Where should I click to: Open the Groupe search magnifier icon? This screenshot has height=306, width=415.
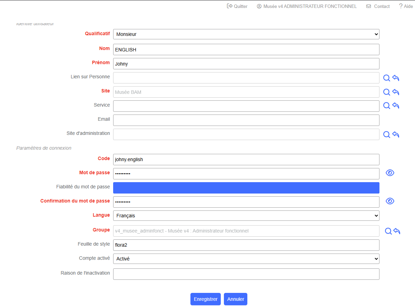coord(388,231)
